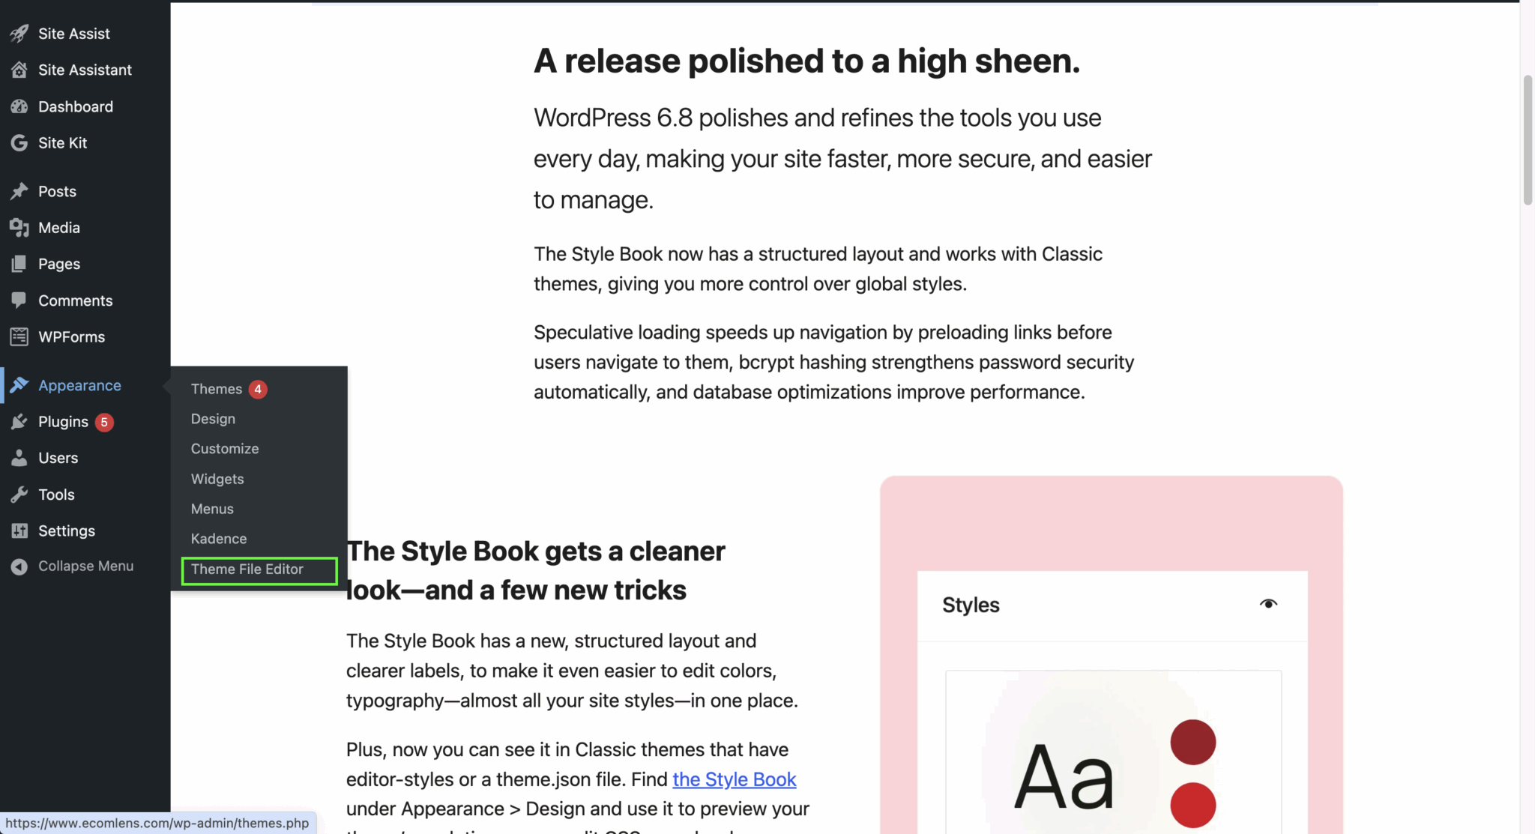Select Kadence in the Appearance submenu
This screenshot has height=834, width=1535.
click(x=218, y=538)
